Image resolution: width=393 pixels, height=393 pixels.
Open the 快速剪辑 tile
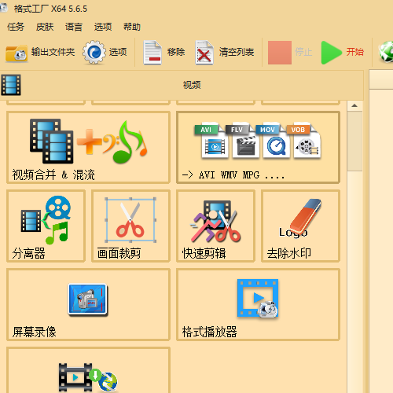click(x=215, y=226)
